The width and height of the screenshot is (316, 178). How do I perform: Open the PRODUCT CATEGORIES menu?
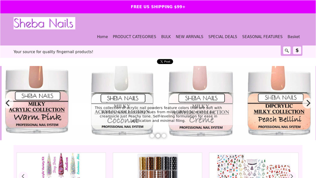click(134, 37)
